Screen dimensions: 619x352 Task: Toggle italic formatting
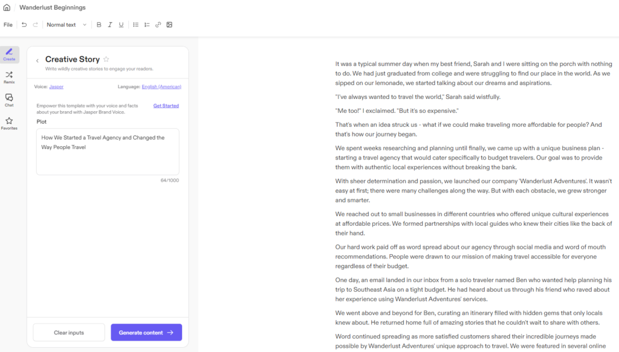(110, 25)
